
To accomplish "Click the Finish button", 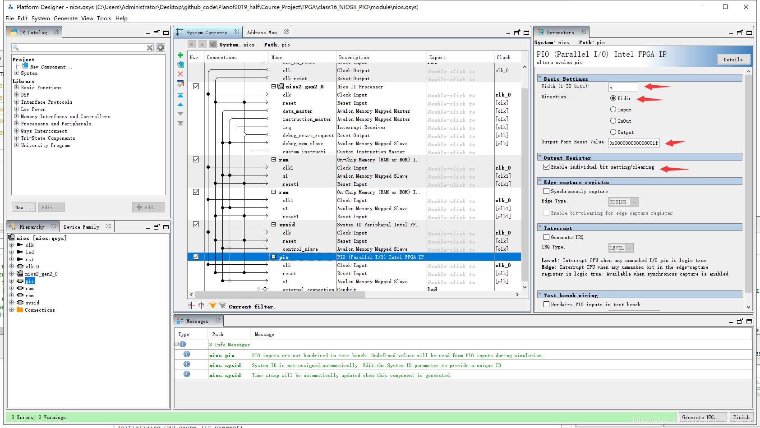I will pos(741,417).
